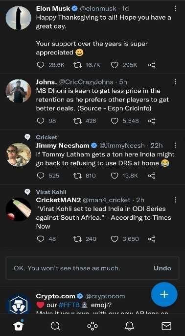Like the CricketMAN2 Virat Kohli tweet

tap(115, 239)
